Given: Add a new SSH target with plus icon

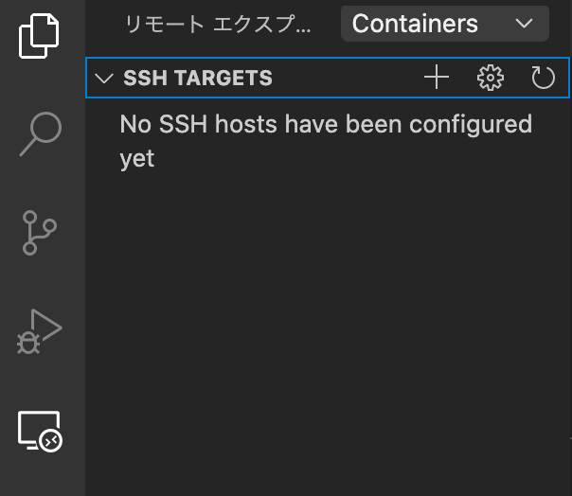Looking at the screenshot, I should point(436,78).
